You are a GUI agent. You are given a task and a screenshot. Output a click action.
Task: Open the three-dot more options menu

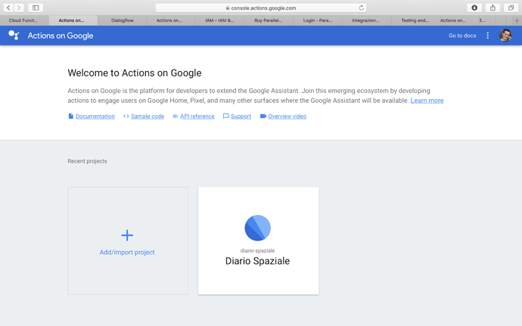click(487, 36)
